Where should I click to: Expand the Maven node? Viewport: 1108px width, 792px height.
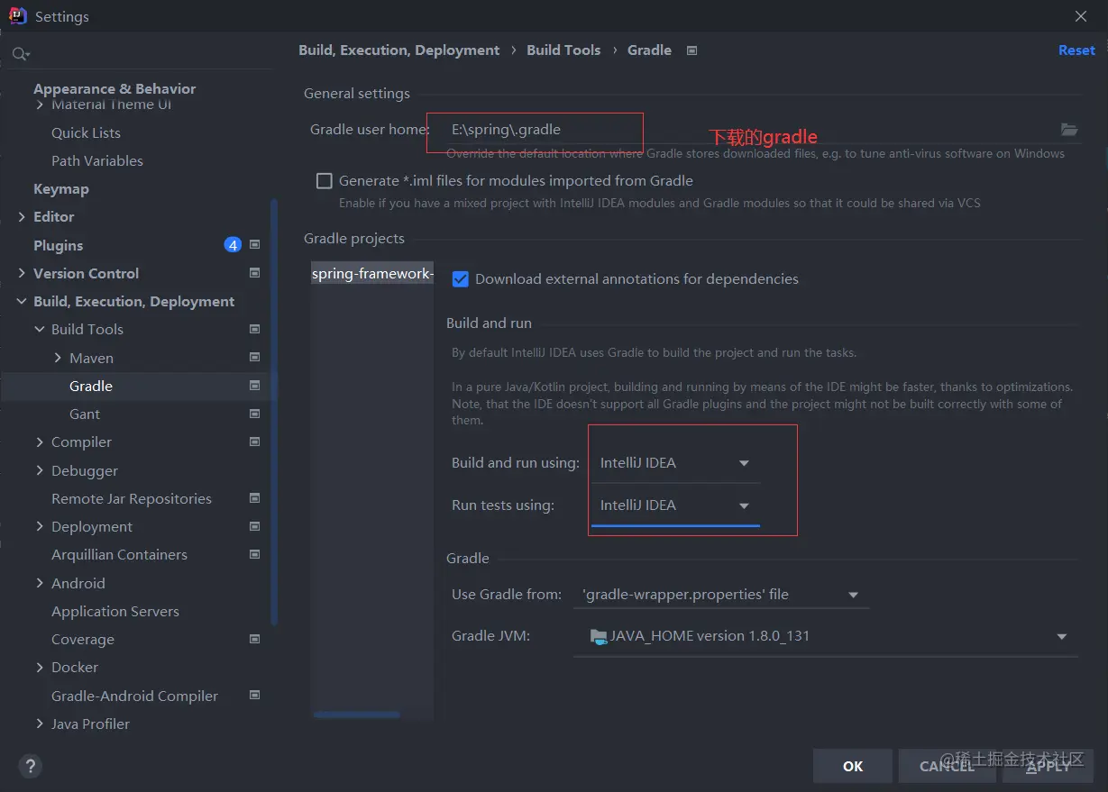pos(58,358)
